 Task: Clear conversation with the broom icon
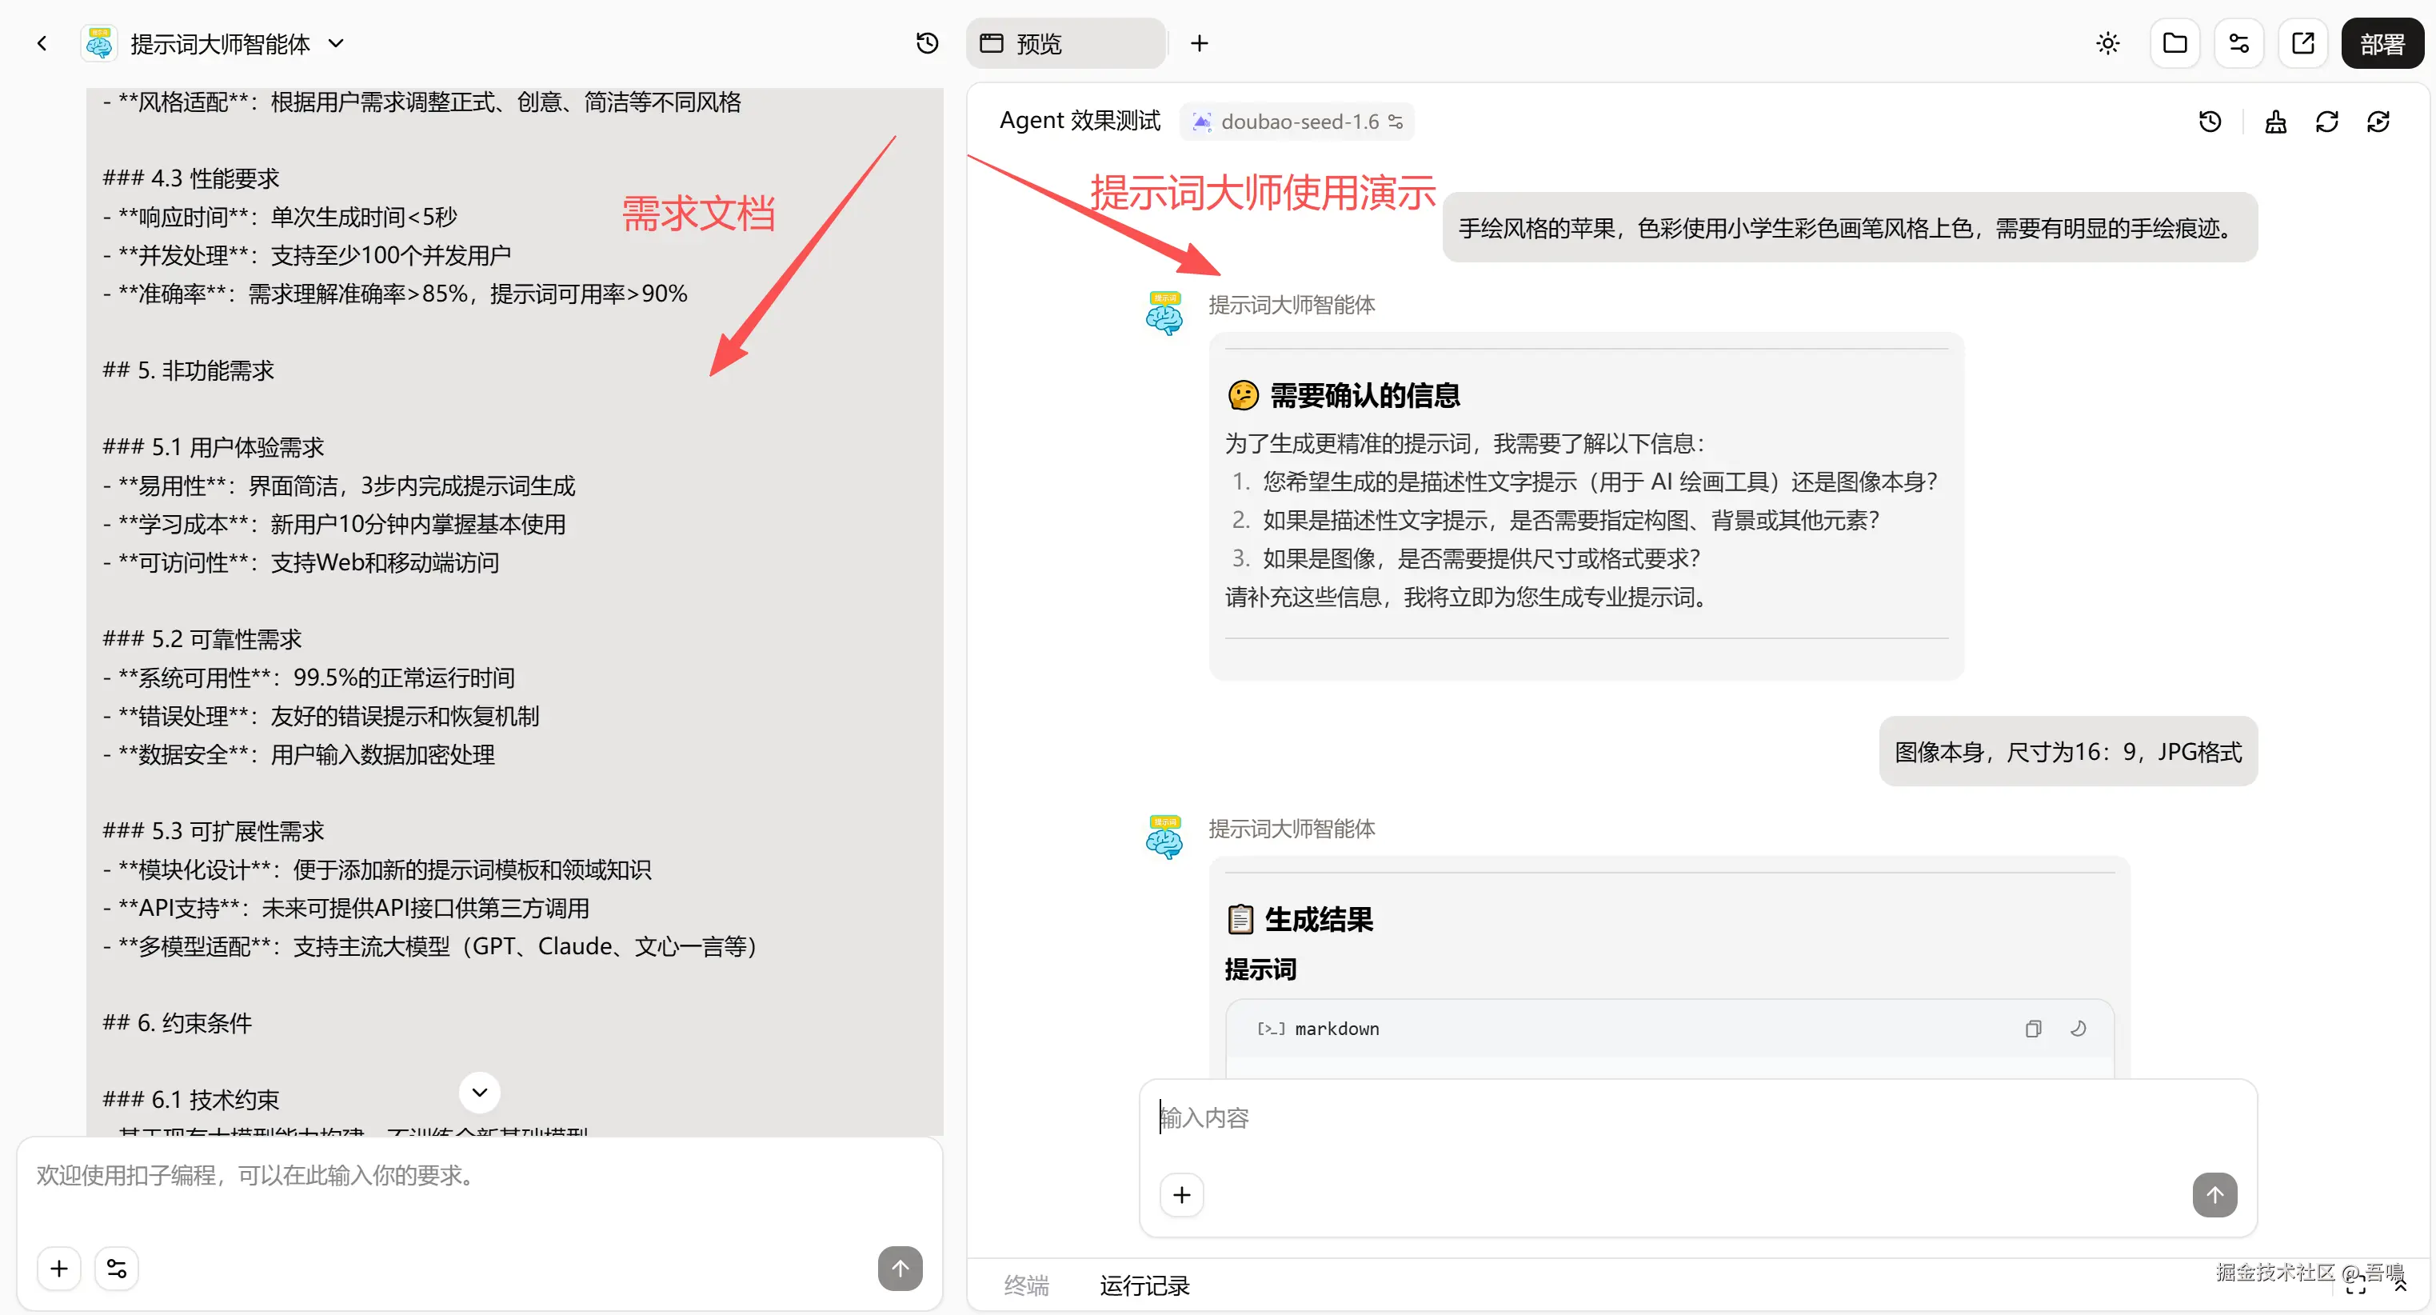coord(2275,121)
